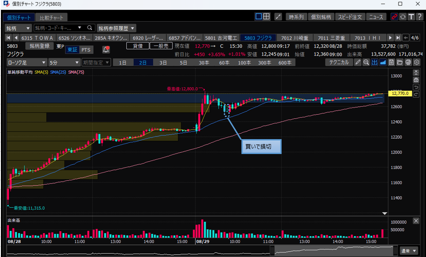
Task: Expand the 銘柄参照履歴 dropdown
Action: pos(116,28)
